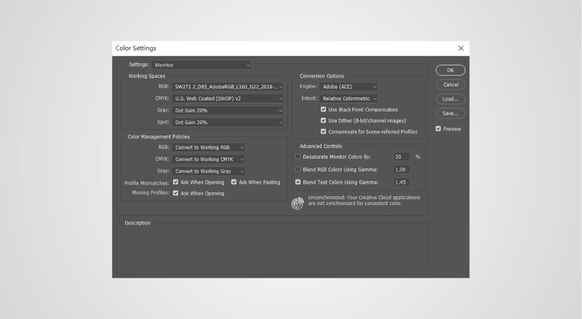Disable Blend Text Colors Using Gamma

click(298, 182)
